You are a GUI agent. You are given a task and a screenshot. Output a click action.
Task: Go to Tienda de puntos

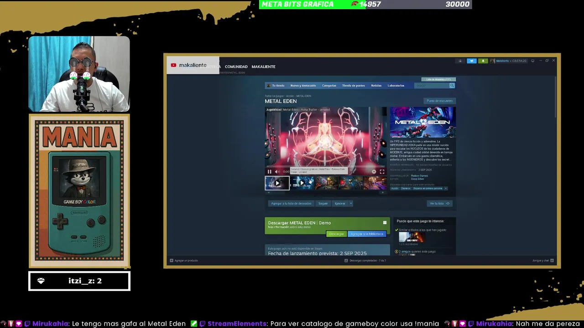point(354,86)
